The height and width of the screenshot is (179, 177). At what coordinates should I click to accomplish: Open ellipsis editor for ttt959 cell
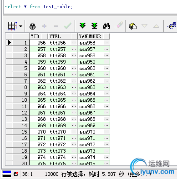(x=74, y=62)
